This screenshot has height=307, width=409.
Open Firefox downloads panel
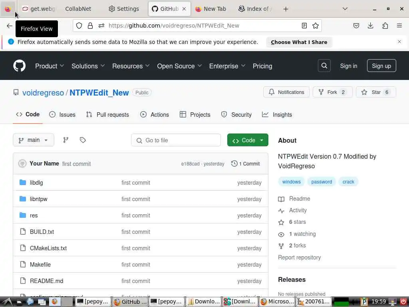(370, 26)
